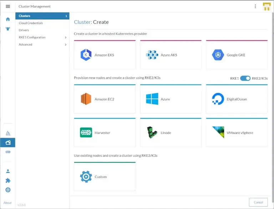Toggle the RKE1 to RKE2/K3s switch
This screenshot has width=274, height=209.
click(245, 78)
